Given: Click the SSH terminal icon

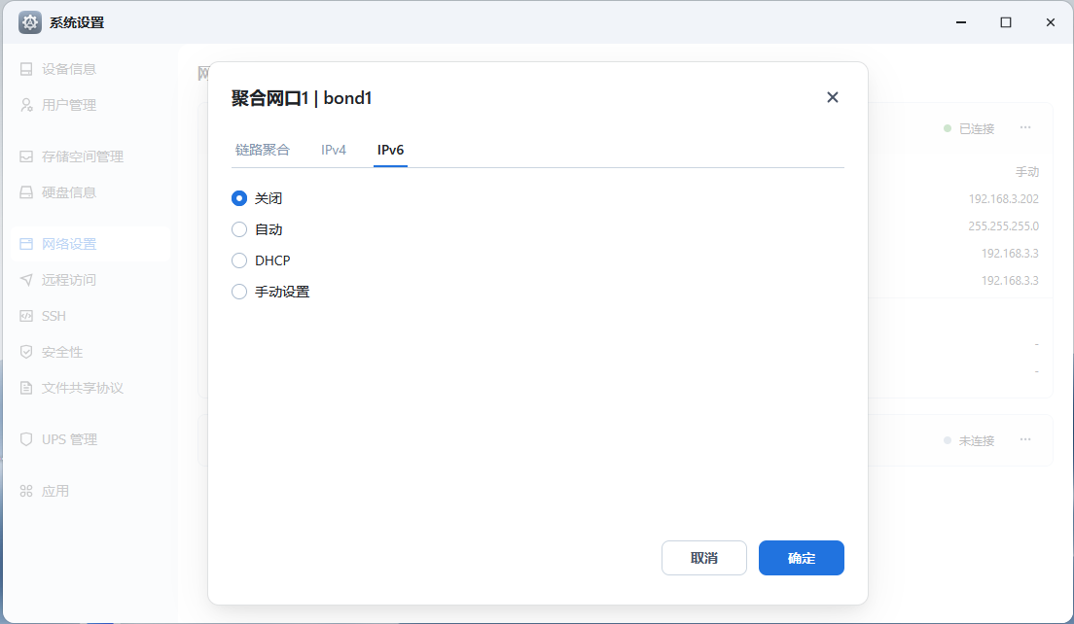Looking at the screenshot, I should coord(26,316).
